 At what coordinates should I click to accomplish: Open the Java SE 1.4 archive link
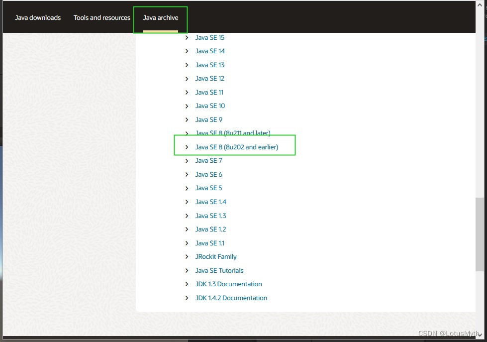pyautogui.click(x=210, y=202)
